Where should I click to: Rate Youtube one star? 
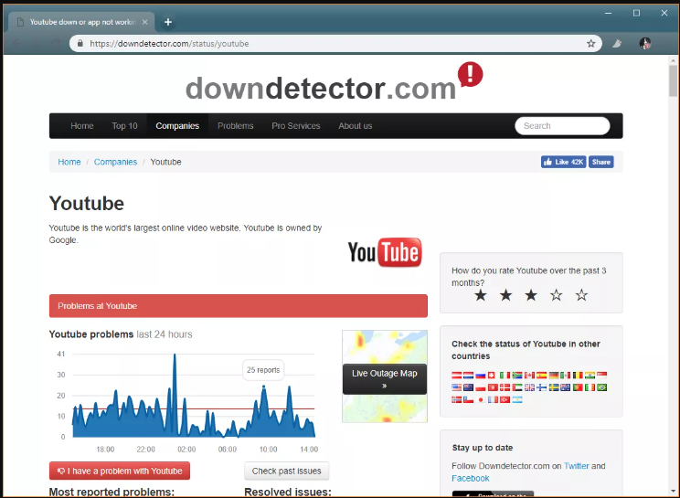481,295
